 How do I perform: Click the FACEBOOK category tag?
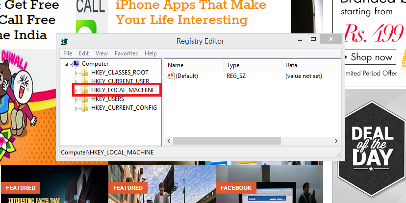(236, 188)
